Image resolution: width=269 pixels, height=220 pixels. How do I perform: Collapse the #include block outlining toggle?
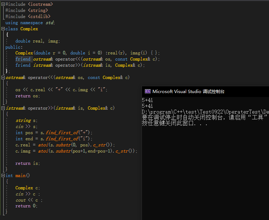pyautogui.click(x=3, y=4)
